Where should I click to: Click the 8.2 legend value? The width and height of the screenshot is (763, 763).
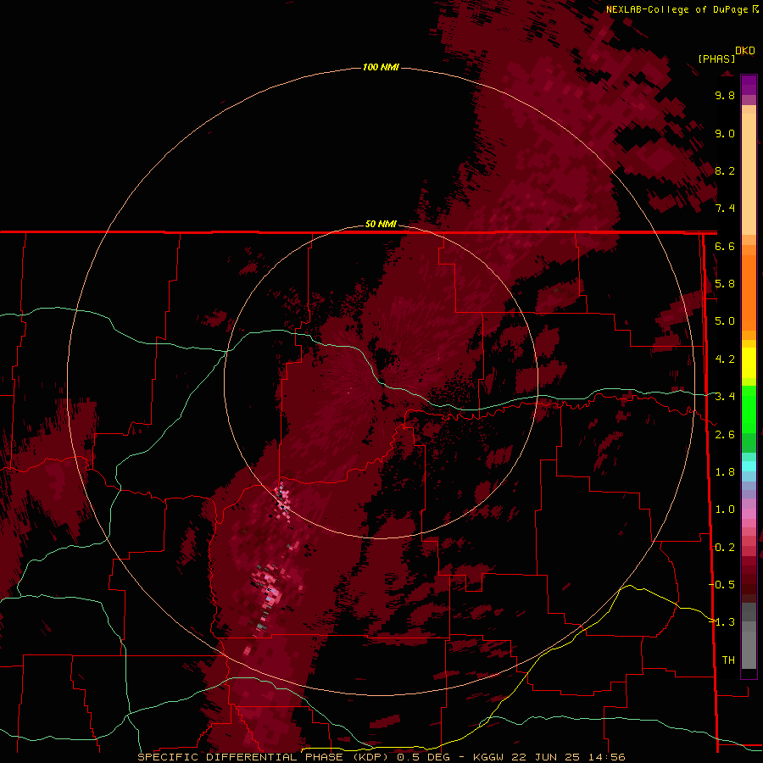pos(725,170)
